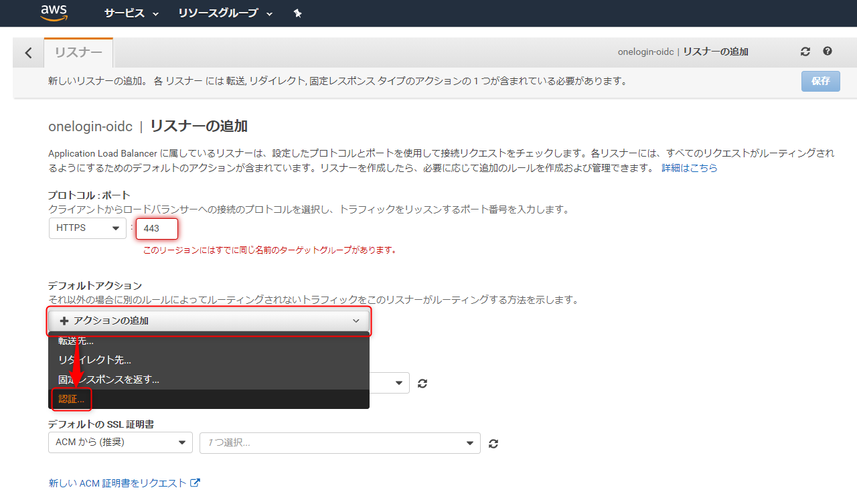Expand the HTTPS protocol dropdown
The height and width of the screenshot is (502, 857).
pos(88,228)
